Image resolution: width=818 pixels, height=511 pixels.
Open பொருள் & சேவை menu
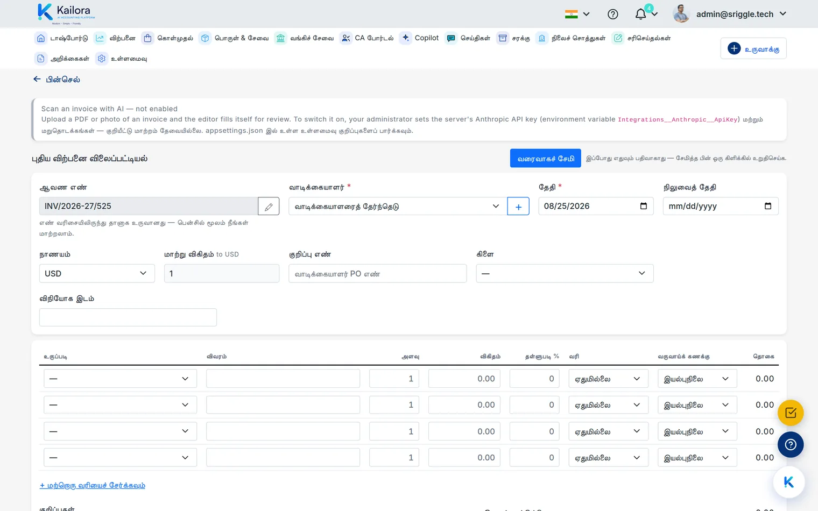234,38
